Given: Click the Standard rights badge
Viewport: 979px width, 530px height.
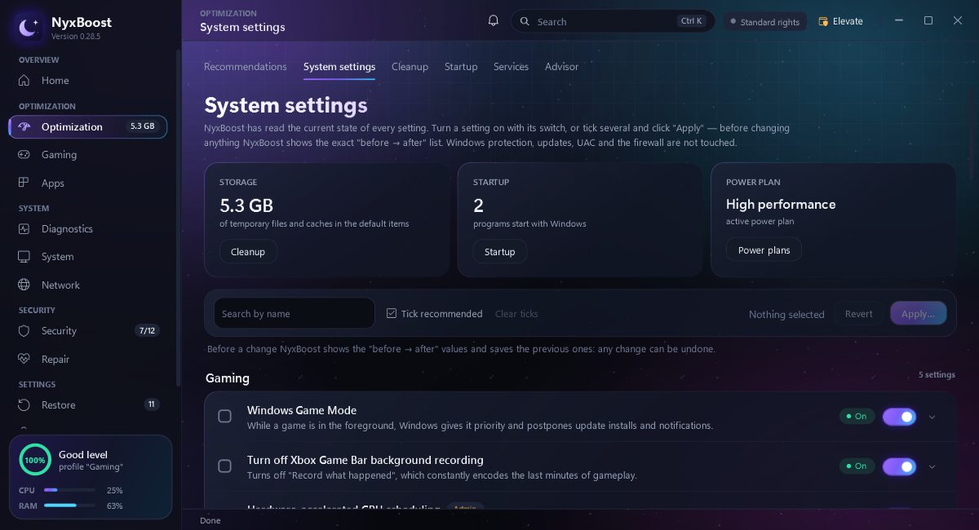Looking at the screenshot, I should coord(764,22).
